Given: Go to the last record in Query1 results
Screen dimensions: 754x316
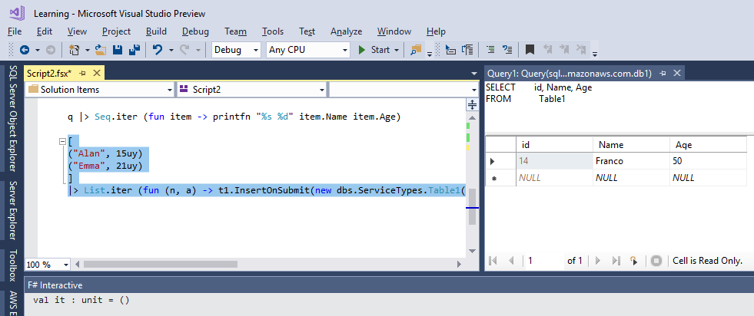Looking at the screenshot, I should coord(616,261).
